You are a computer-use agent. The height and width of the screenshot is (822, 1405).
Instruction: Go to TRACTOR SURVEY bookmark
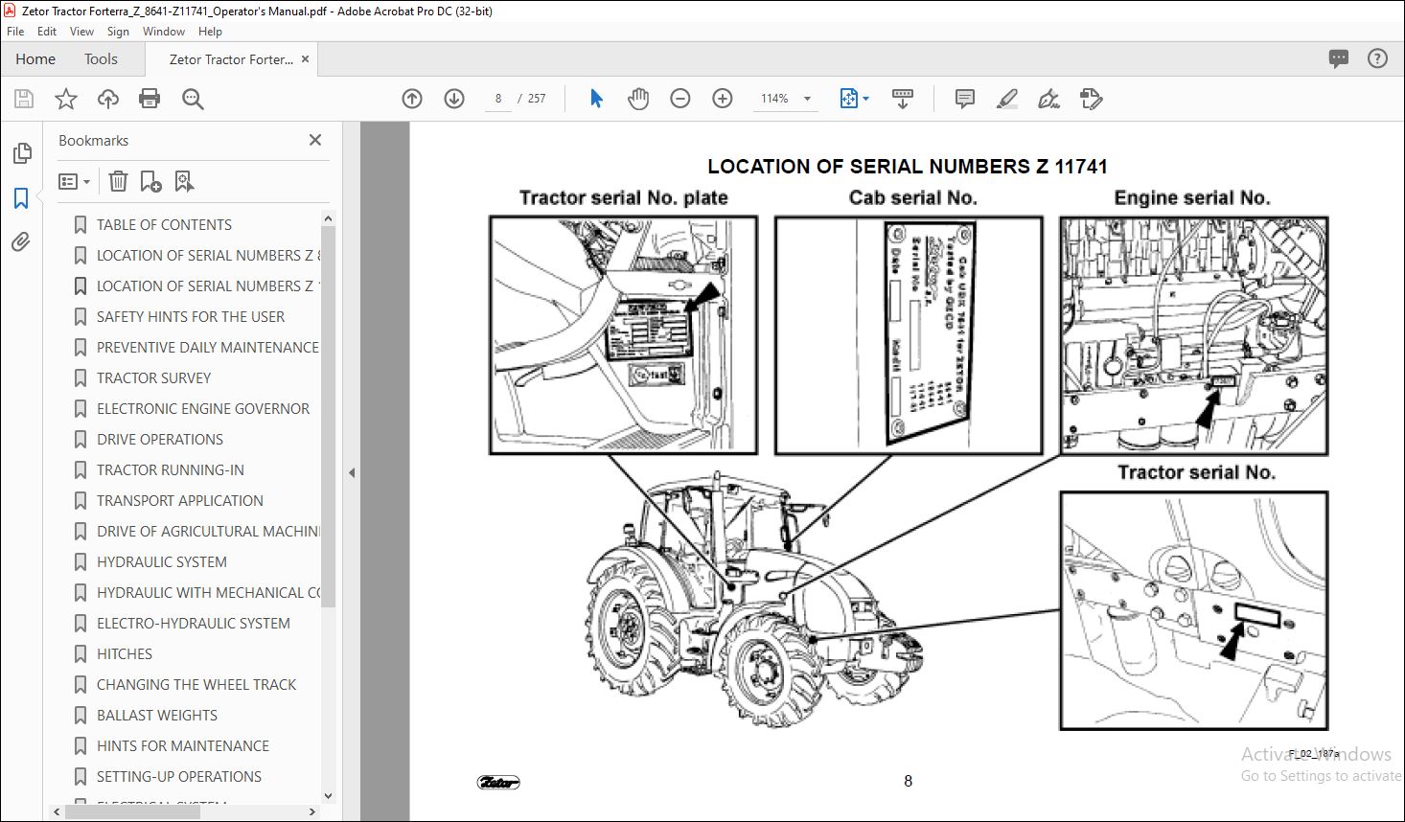[153, 378]
